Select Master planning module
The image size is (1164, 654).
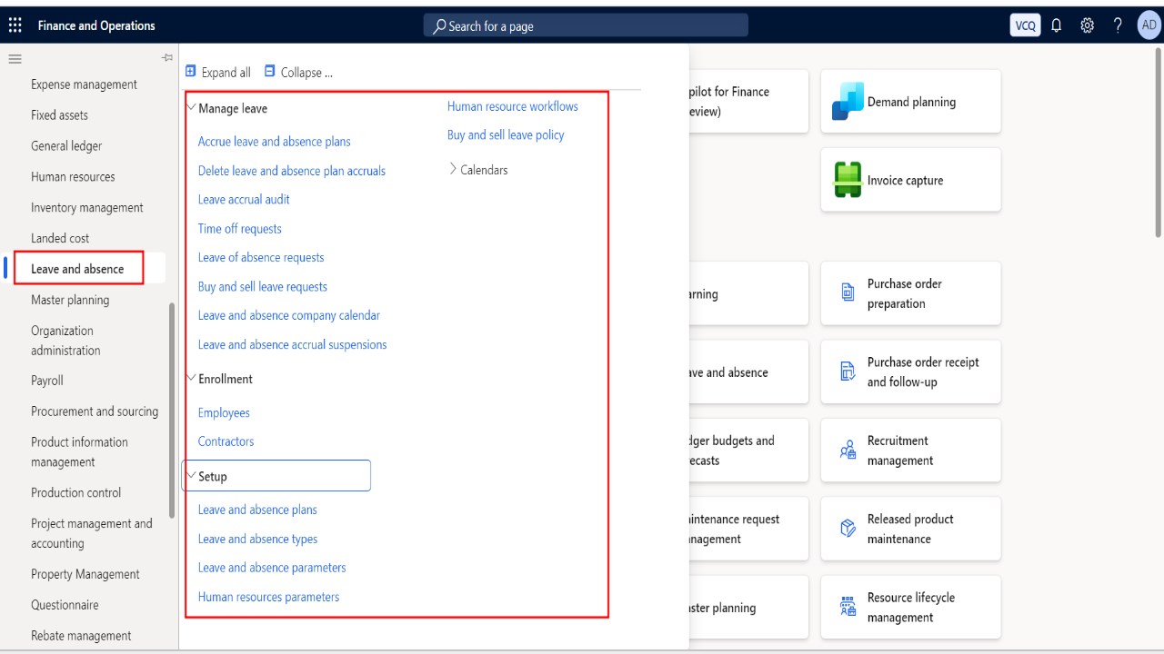point(70,300)
